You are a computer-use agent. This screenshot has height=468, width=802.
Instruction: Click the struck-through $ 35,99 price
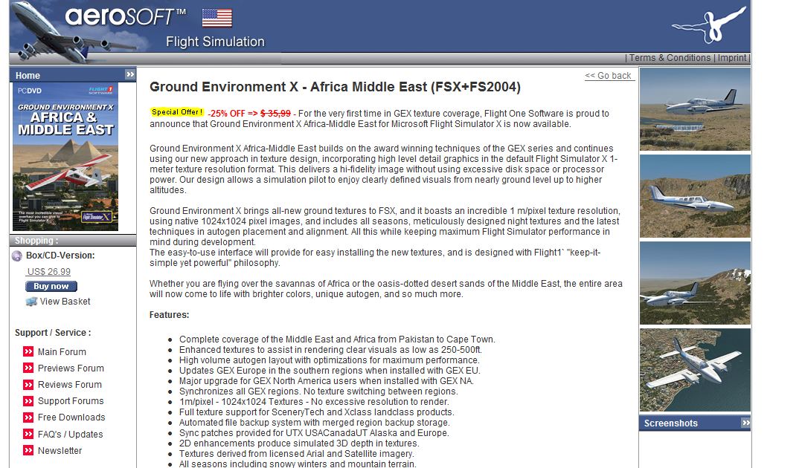[x=275, y=114]
